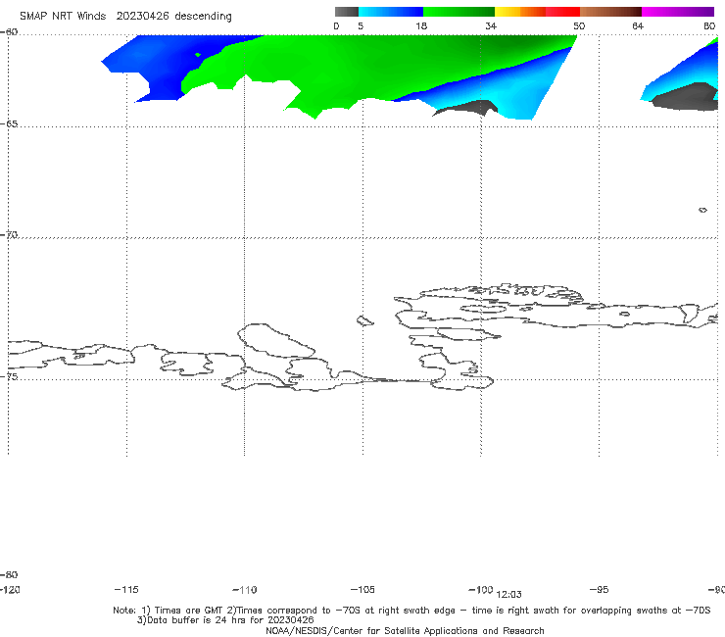
Task: Click color bar label 34
Action: 491,25
